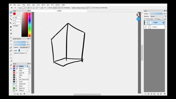Screen dimensions: 176x99
Task: Open the Filter menu
Action: [24, 5]
